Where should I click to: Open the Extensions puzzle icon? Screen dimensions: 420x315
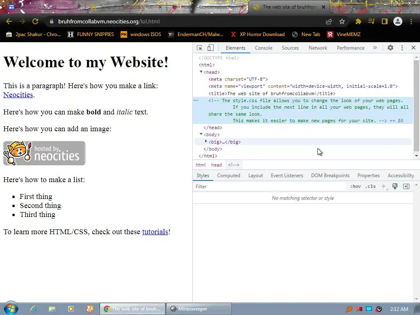(x=358, y=21)
